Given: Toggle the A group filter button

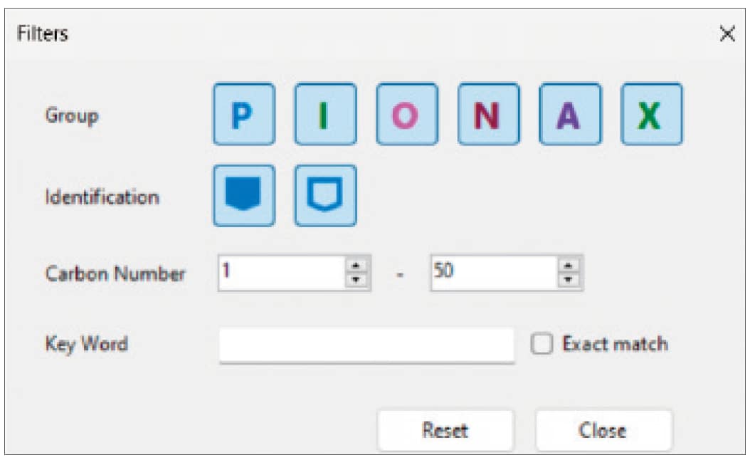Looking at the screenshot, I should coord(570,115).
